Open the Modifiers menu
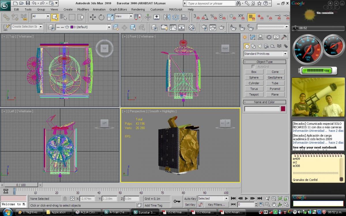 tap(83, 9)
